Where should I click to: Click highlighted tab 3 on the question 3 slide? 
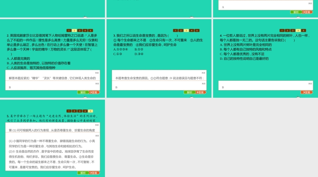pos(186,31)
